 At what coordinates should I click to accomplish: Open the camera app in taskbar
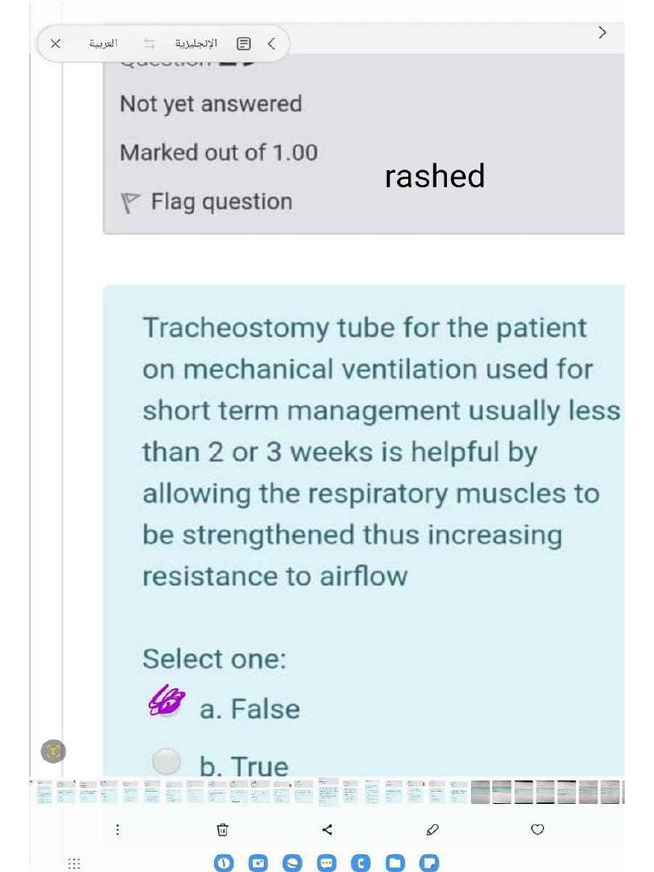257,863
